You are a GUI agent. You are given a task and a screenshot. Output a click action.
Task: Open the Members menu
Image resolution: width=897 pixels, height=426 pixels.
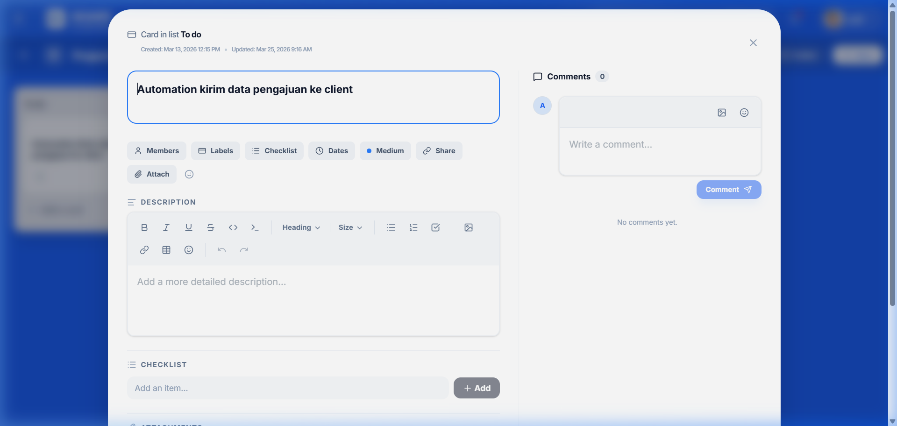157,151
